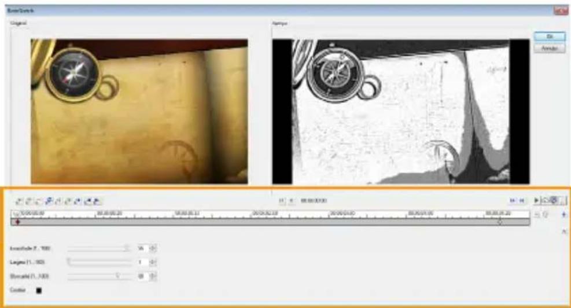Click stepper arrows of first parameter
Image resolution: width=571 pixels, height=308 pixels.
tap(153, 248)
